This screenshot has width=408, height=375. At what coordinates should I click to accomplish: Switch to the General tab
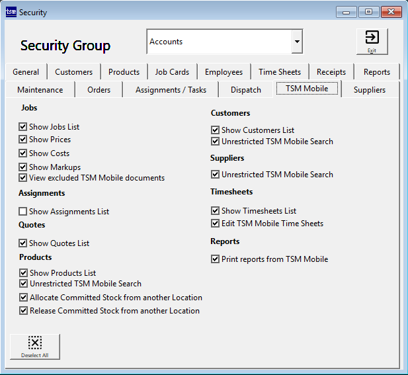pyautogui.click(x=26, y=72)
